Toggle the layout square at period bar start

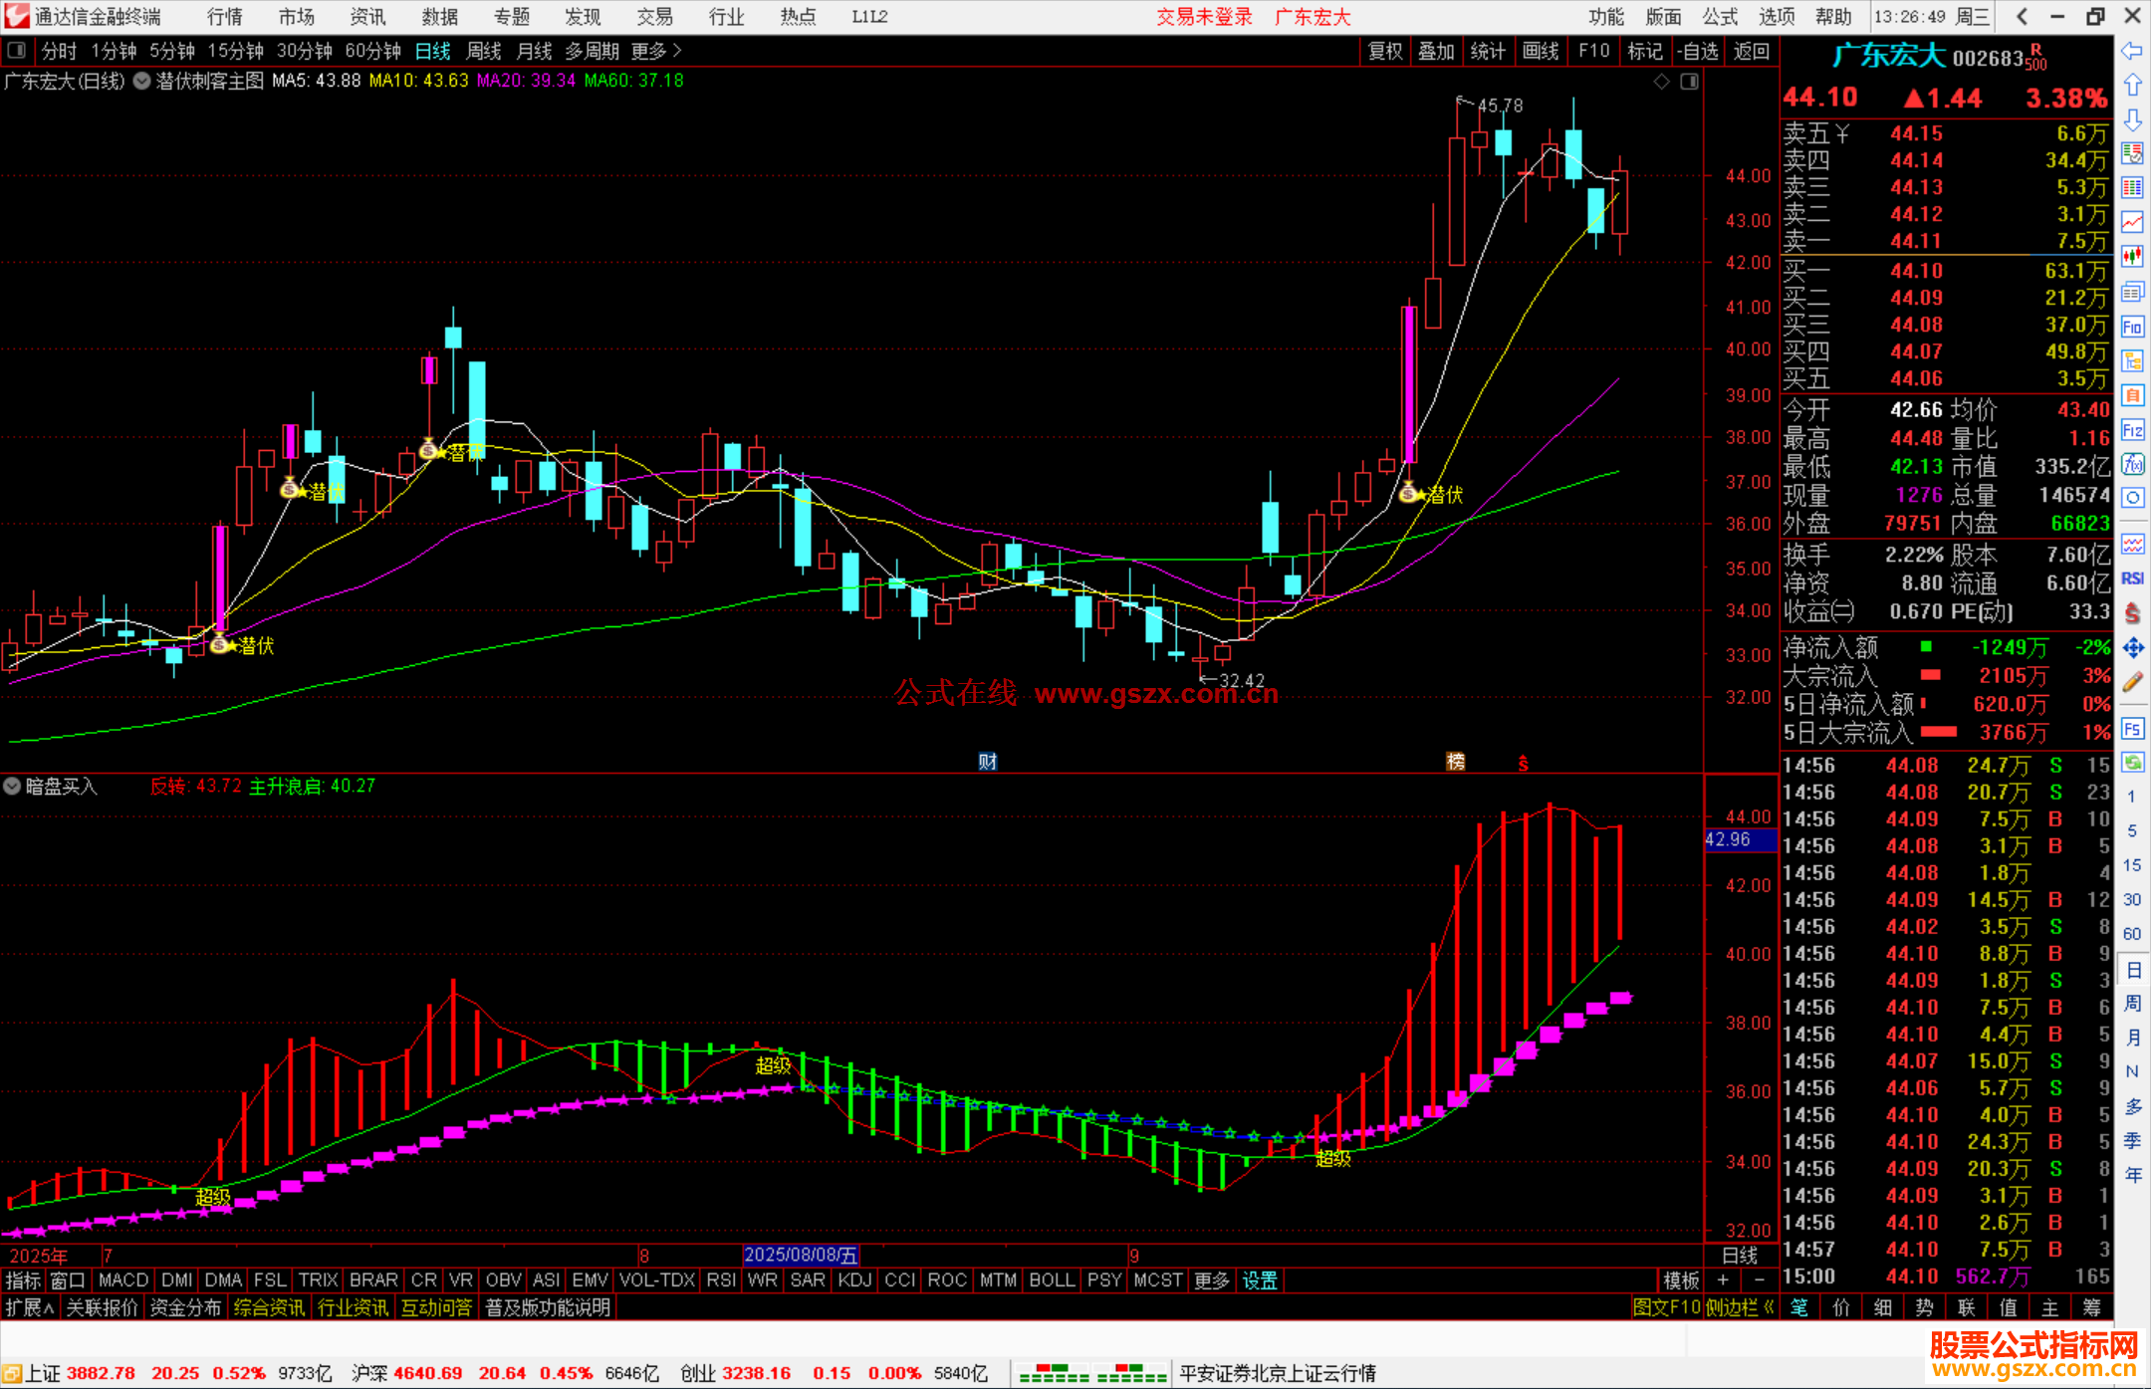click(x=16, y=51)
